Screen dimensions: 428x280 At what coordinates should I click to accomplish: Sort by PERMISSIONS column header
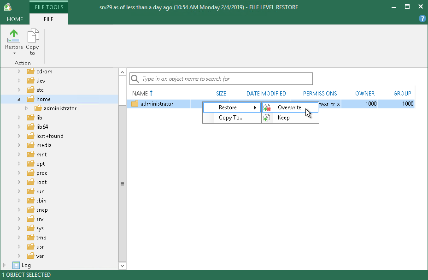pos(320,94)
